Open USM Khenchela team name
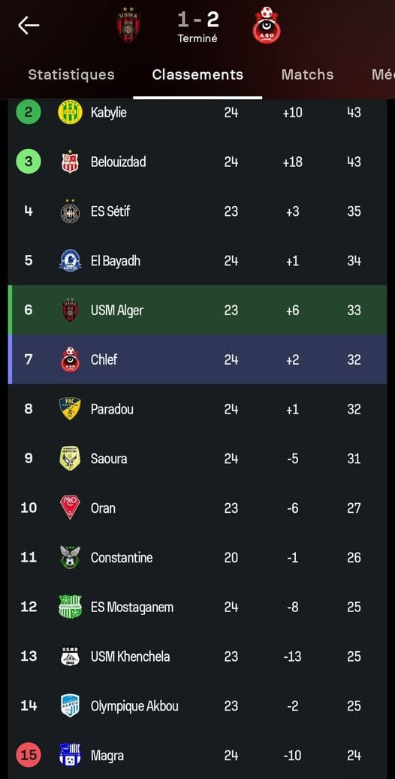This screenshot has width=395, height=779. pos(130,656)
